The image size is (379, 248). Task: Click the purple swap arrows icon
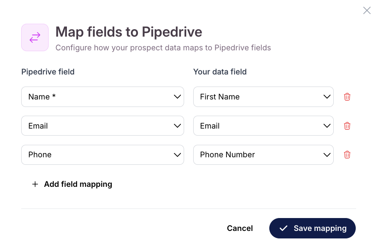point(35,37)
